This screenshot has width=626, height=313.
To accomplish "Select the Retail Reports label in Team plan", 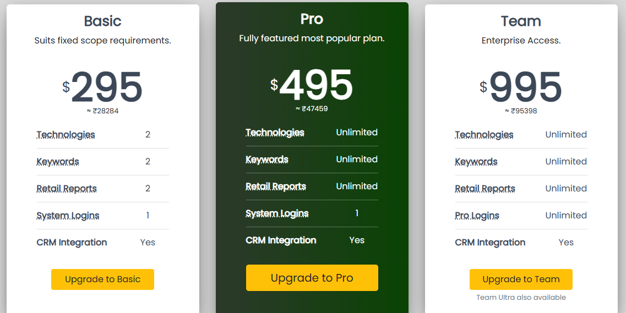I will (x=485, y=189).
